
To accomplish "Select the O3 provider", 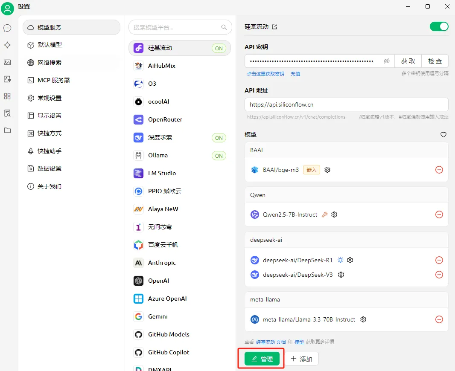I will 180,84.
